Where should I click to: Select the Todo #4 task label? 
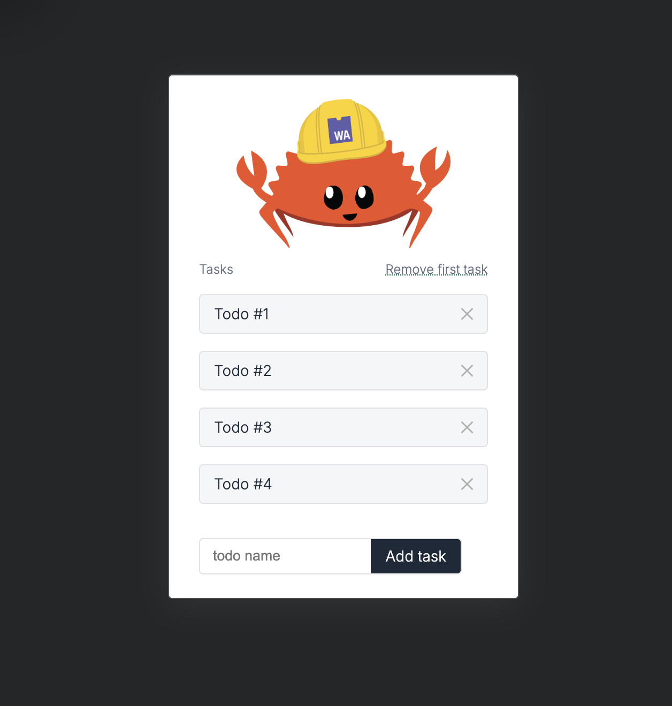(243, 484)
